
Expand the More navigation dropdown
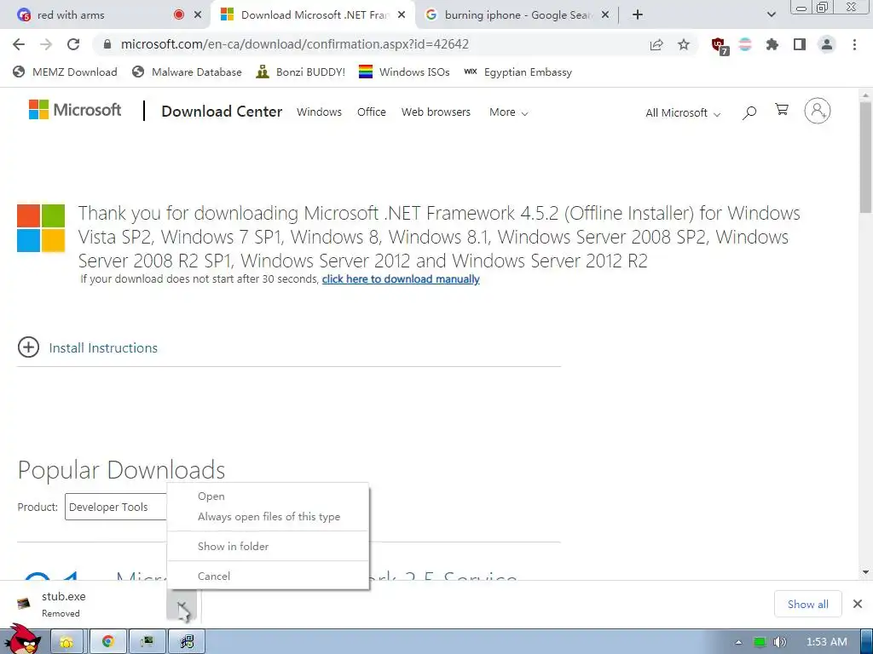[508, 112]
